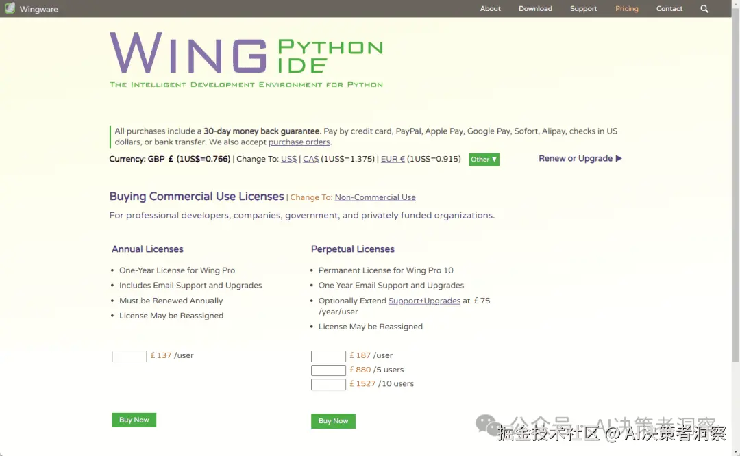Open the Support+Upgrades link
740x456 pixels.
[x=424, y=301]
